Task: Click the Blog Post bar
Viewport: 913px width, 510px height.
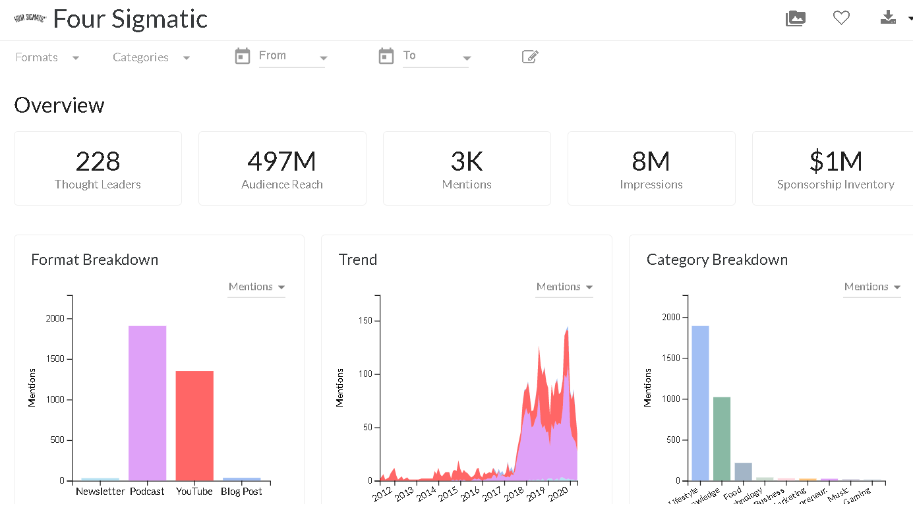Action: click(x=242, y=479)
